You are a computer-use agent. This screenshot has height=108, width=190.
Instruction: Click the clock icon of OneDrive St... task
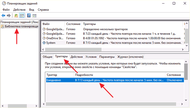pos(44,38)
